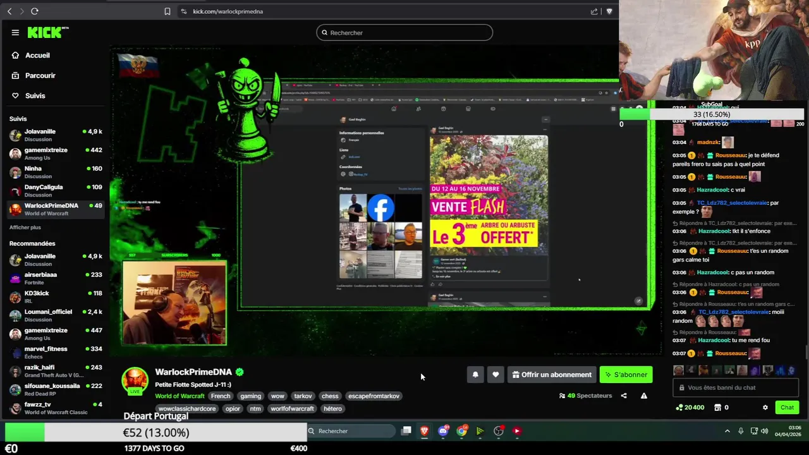This screenshot has height=455, width=809.
Task: Open Loumani_officiel recommended channel
Action: pyautogui.click(x=56, y=315)
